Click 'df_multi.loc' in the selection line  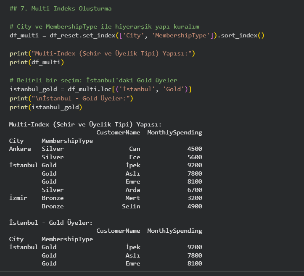(90, 89)
